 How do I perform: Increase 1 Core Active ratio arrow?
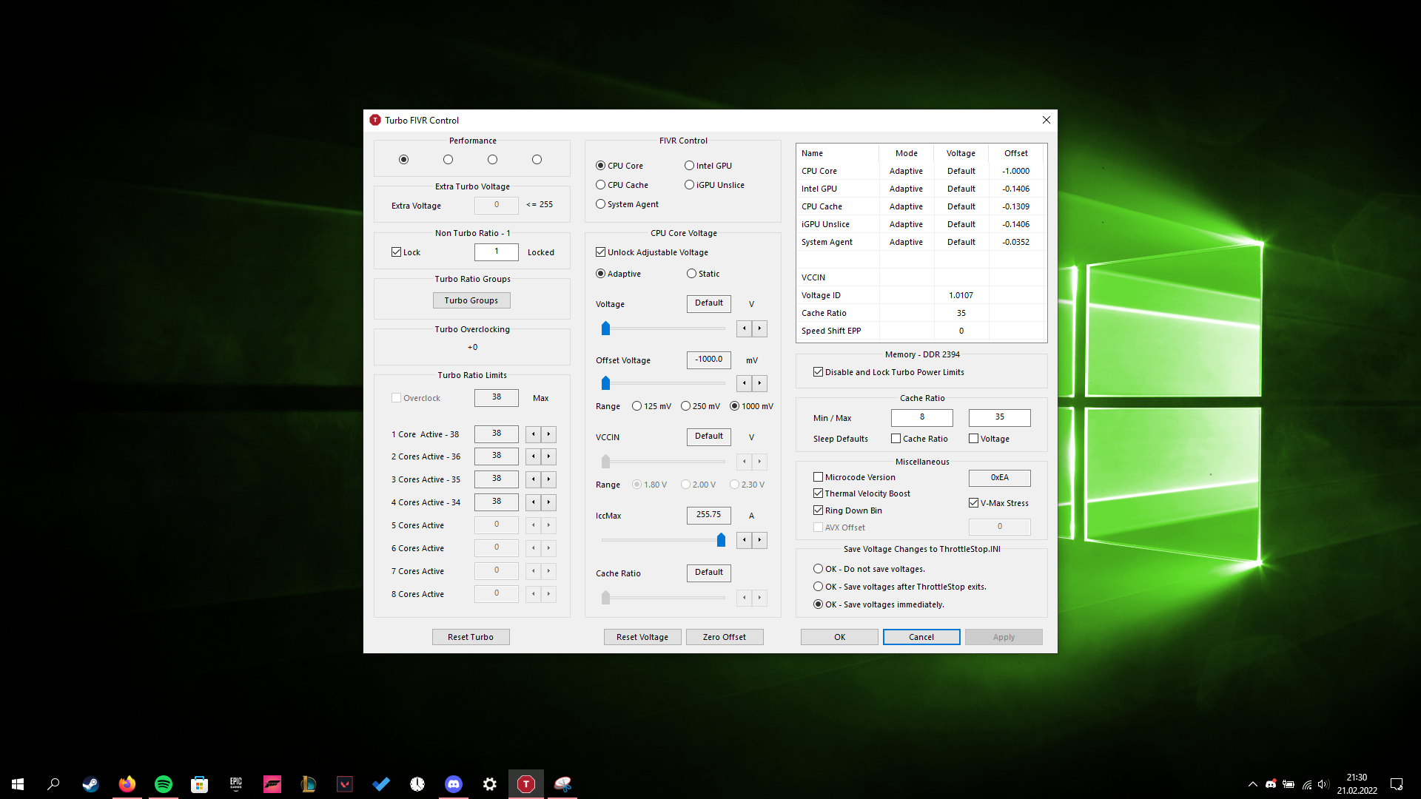(x=548, y=434)
